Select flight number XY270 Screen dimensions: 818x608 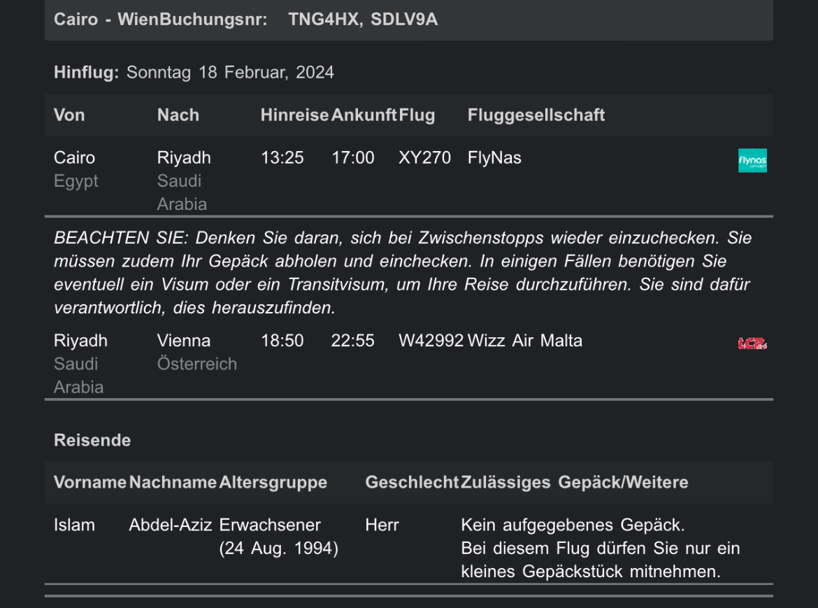[x=424, y=157]
